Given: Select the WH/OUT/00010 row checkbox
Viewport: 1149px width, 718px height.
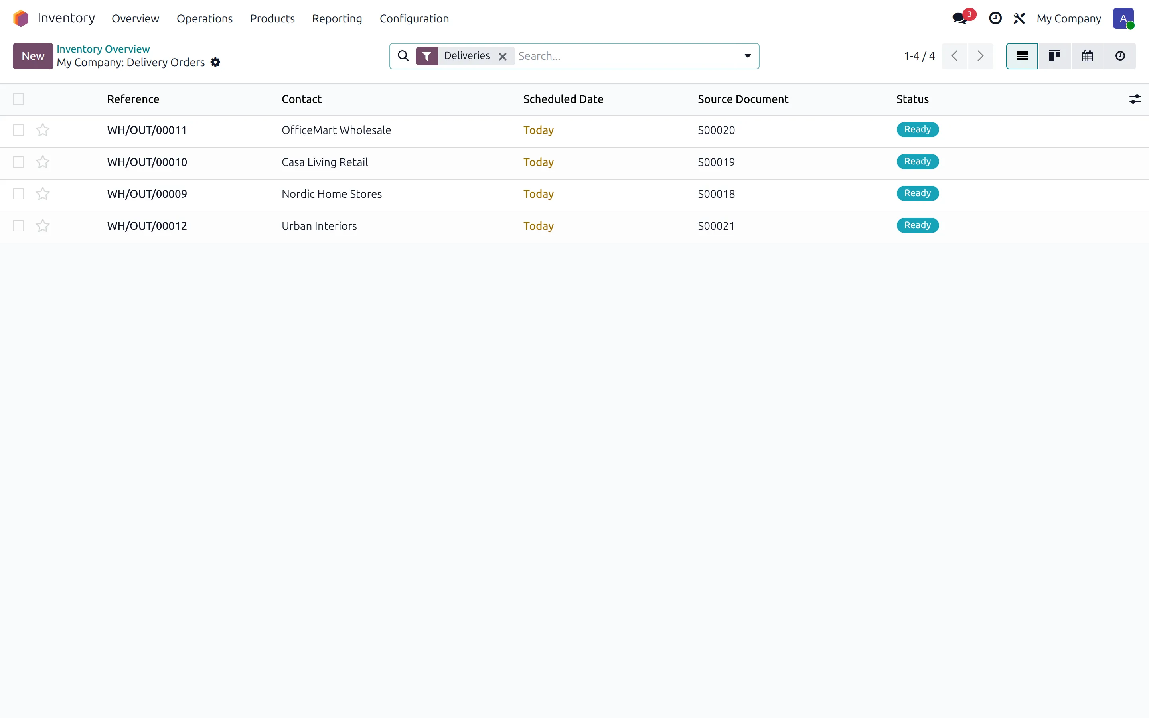Looking at the screenshot, I should coord(18,162).
